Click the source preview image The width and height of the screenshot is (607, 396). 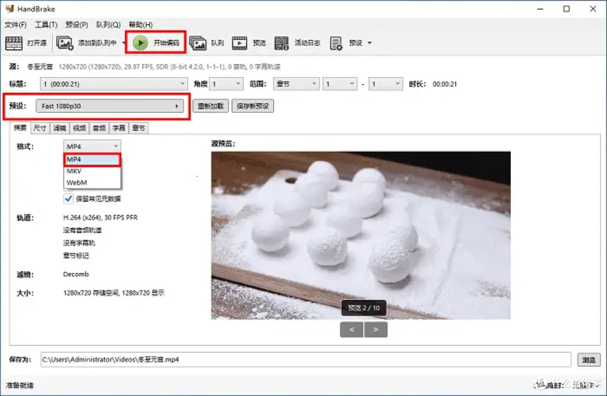click(361, 235)
